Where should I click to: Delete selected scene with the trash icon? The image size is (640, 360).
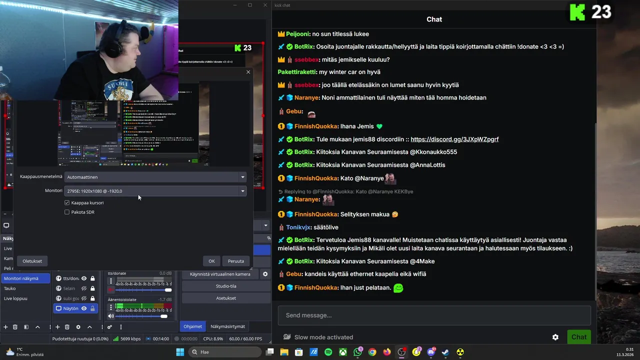[15, 327]
